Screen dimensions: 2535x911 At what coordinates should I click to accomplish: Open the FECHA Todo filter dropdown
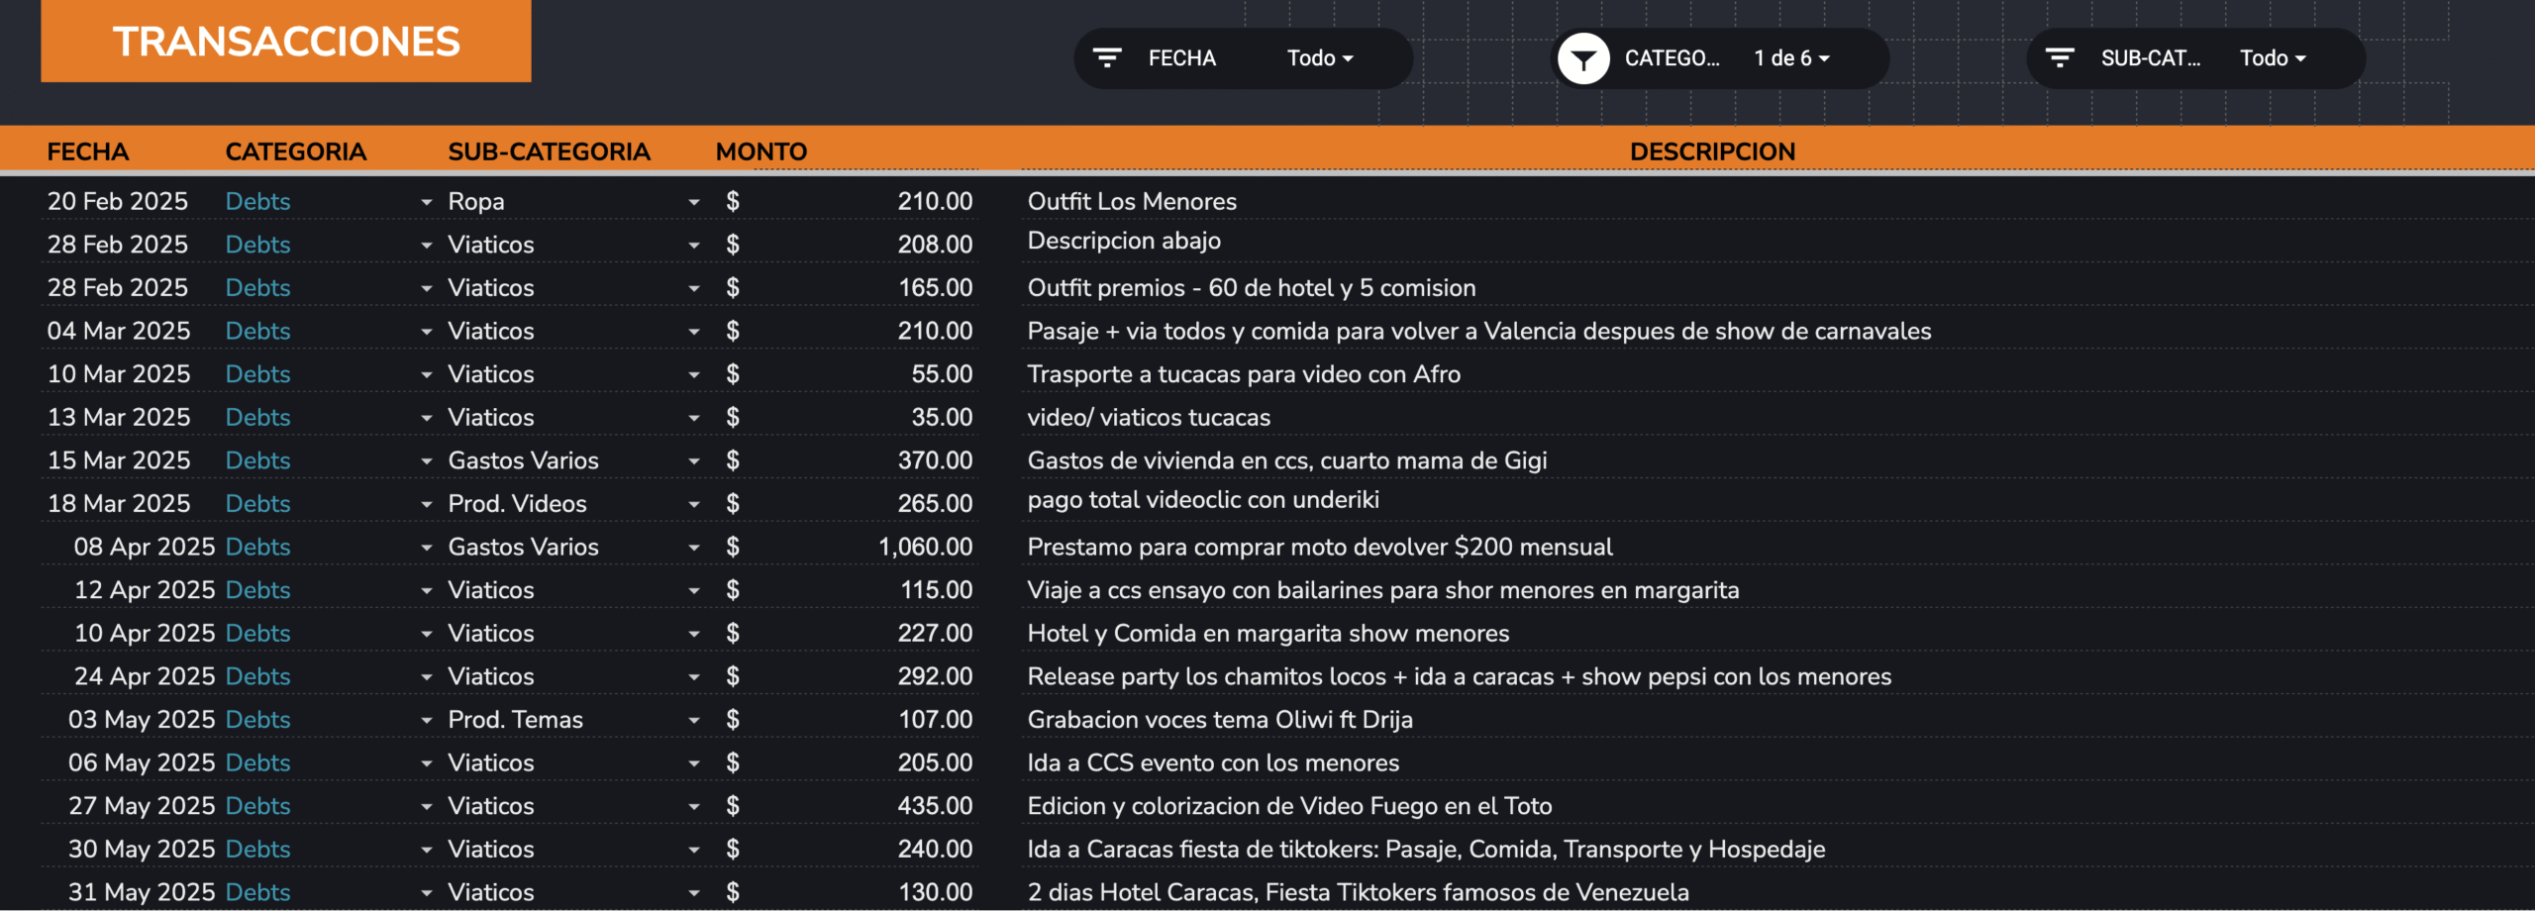[x=1320, y=58]
